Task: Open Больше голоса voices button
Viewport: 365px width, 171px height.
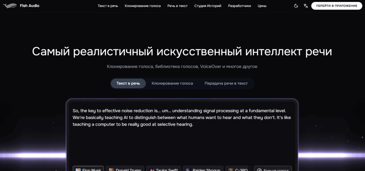Action: (x=273, y=169)
